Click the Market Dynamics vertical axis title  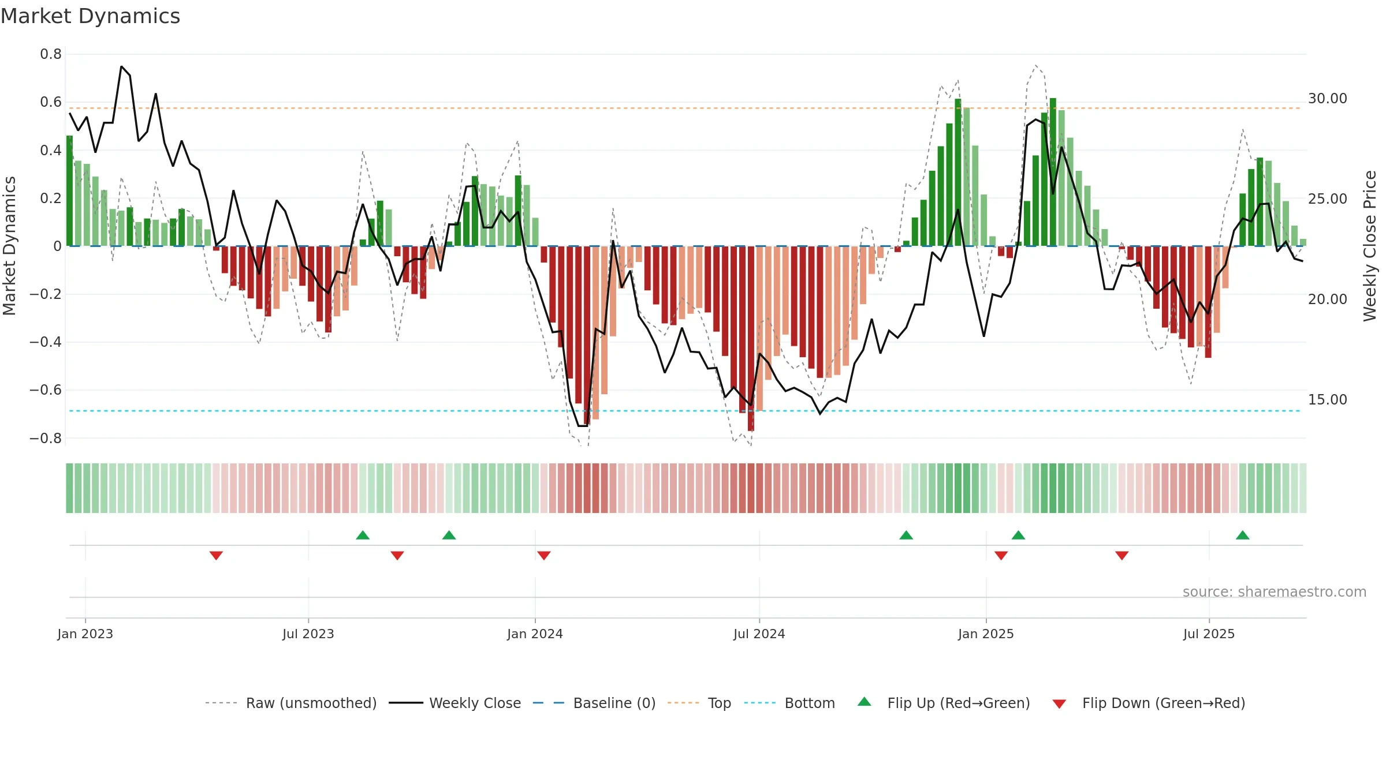9,246
